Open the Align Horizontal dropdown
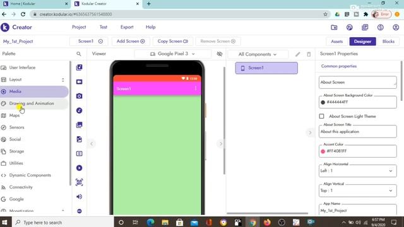This screenshot has width=404, height=227. point(358,171)
